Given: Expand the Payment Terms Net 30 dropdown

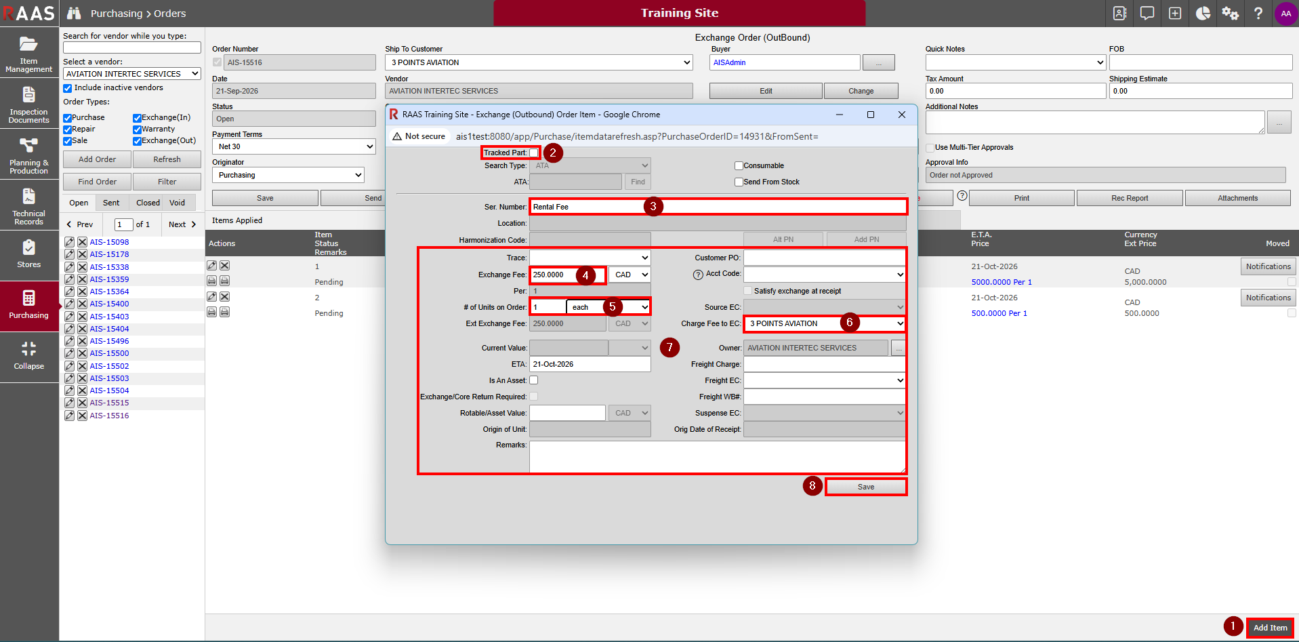Looking at the screenshot, I should click(294, 146).
